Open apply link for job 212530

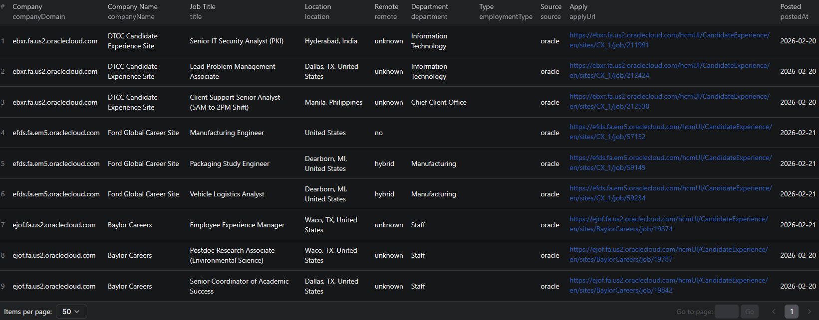669,102
